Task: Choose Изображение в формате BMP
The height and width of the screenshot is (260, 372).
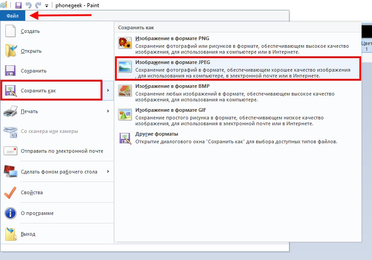Action: (x=238, y=93)
